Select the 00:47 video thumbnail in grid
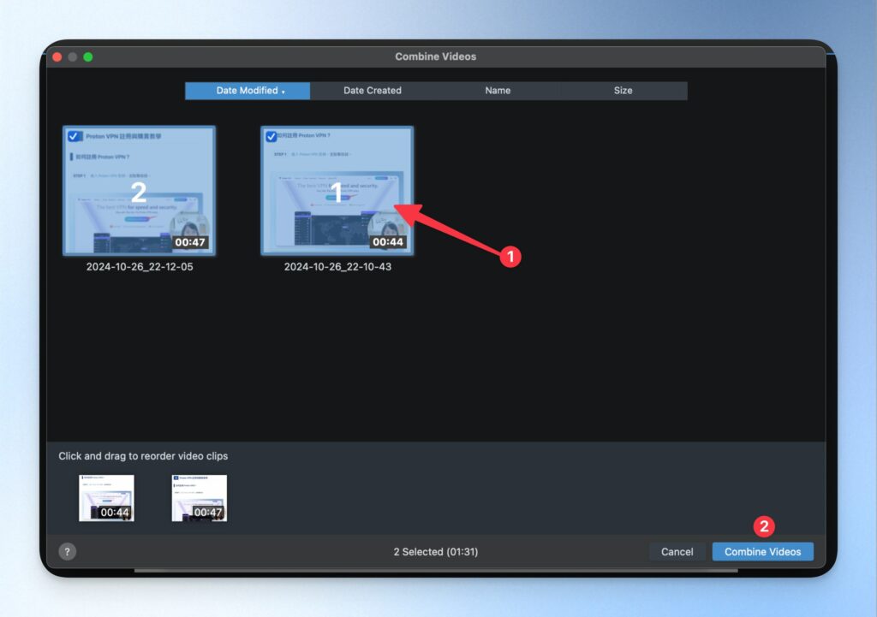The image size is (877, 617). click(x=140, y=191)
